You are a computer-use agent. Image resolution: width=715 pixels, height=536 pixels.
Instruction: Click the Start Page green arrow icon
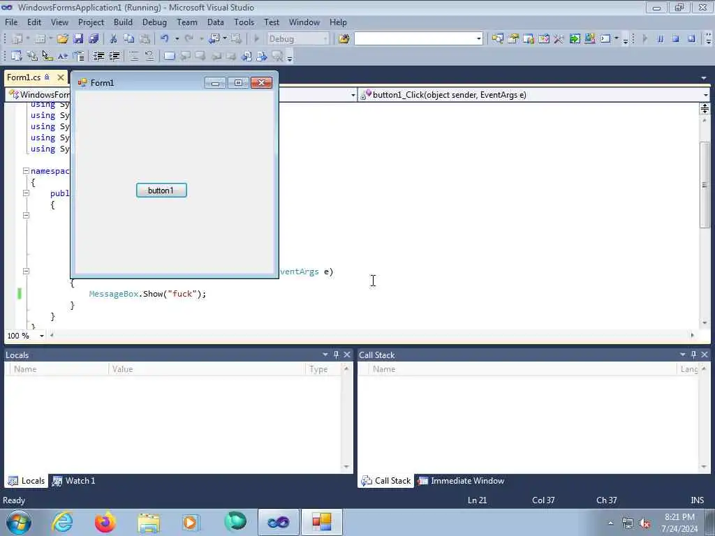click(575, 39)
